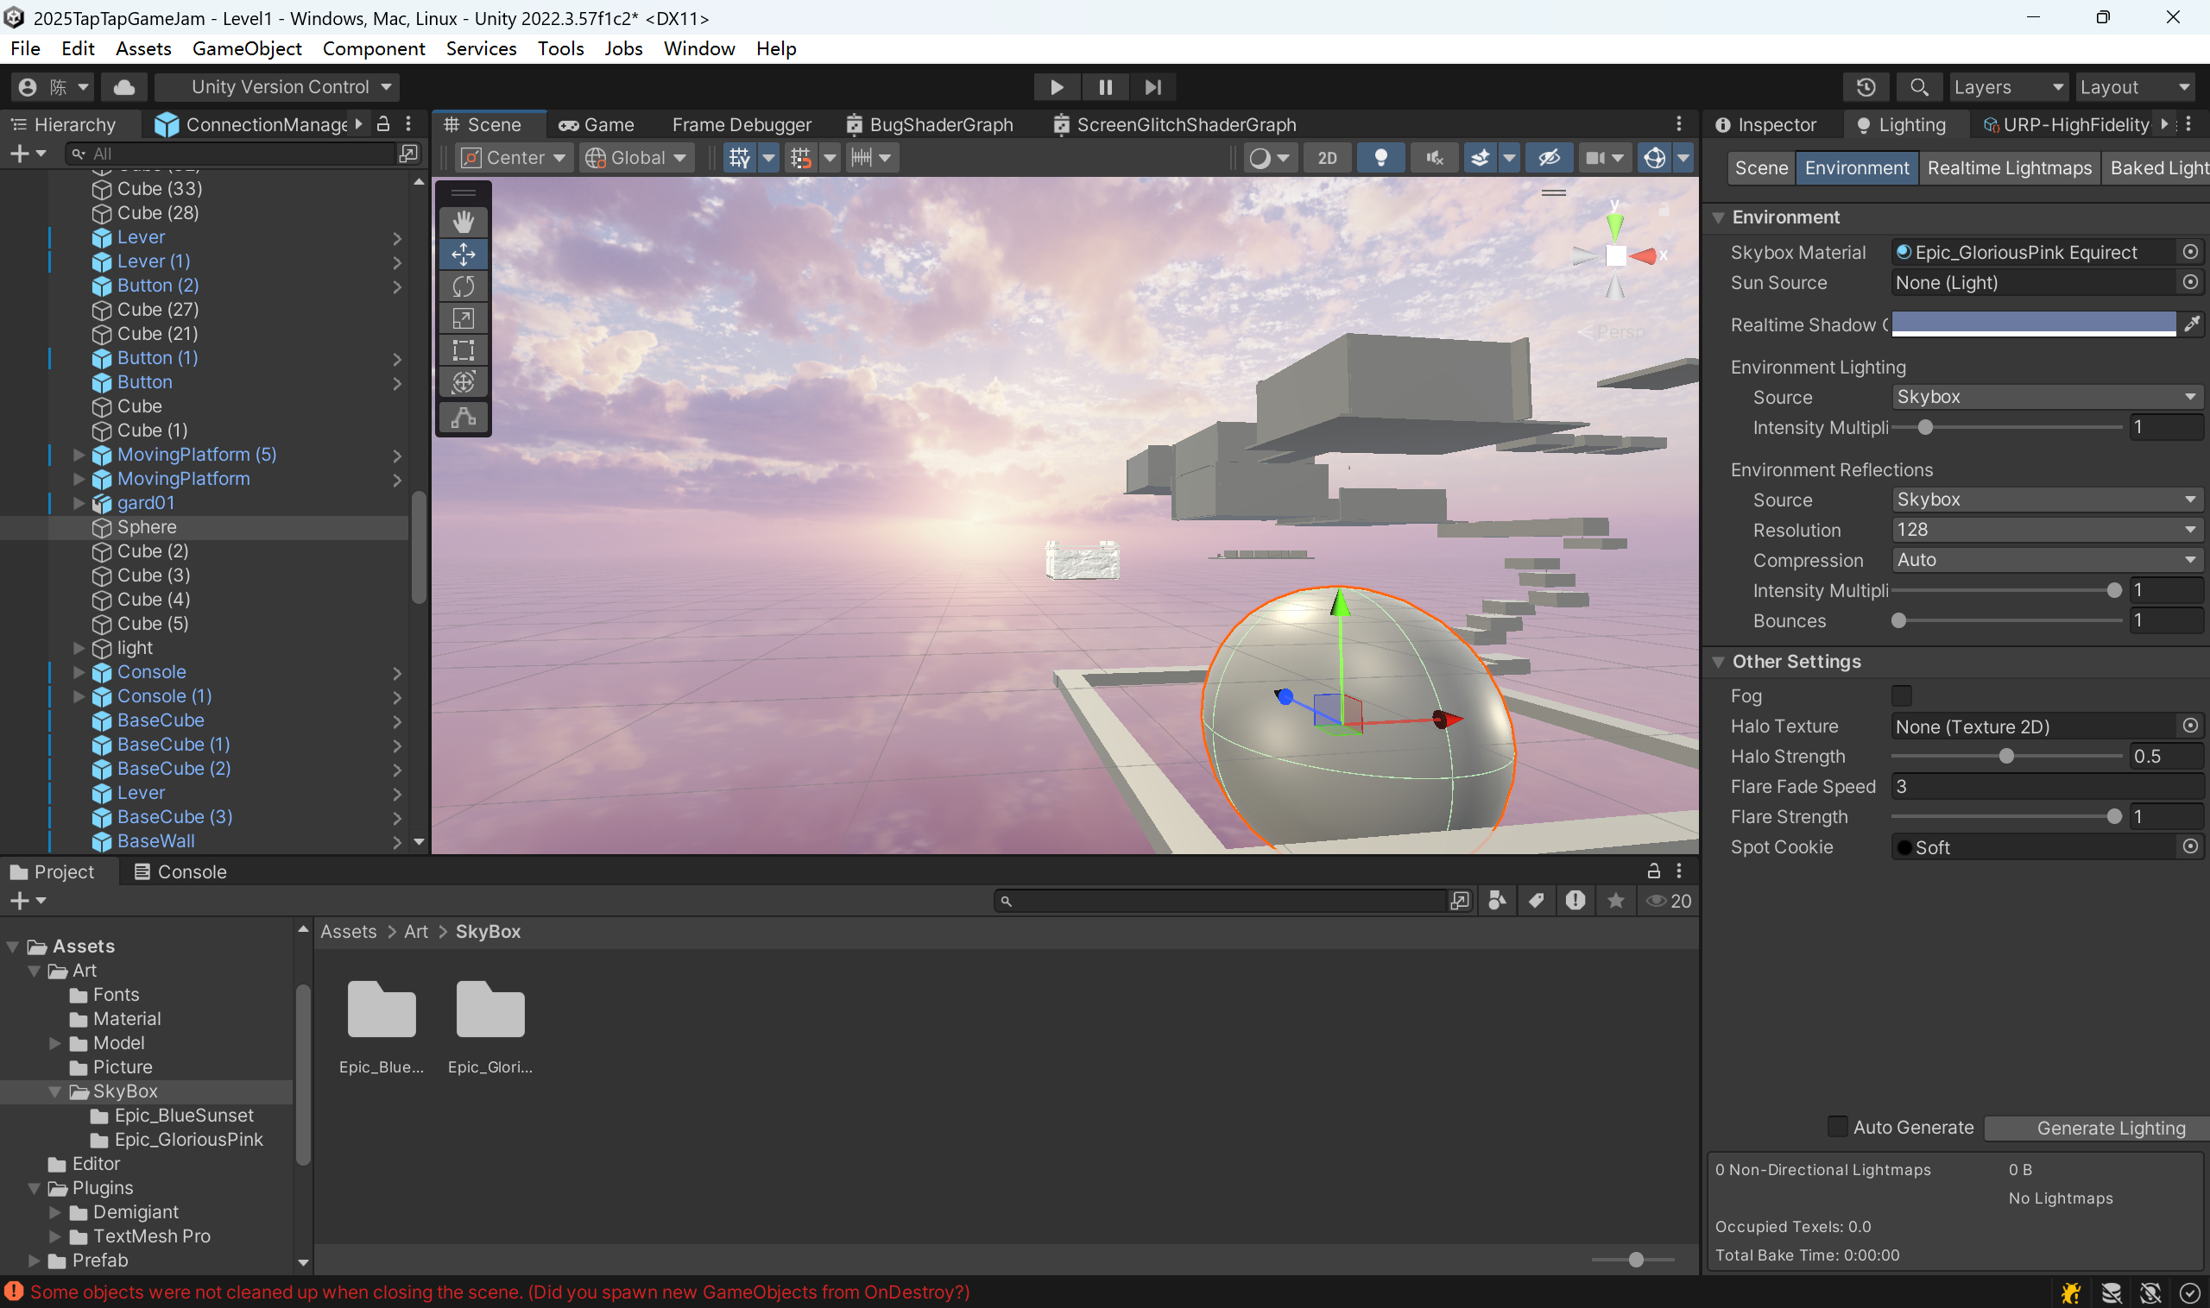This screenshot has width=2210, height=1308.
Task: Open the Undo History icon
Action: pyautogui.click(x=1866, y=86)
